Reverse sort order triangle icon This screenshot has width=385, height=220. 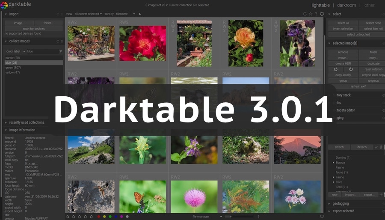[x=140, y=14]
